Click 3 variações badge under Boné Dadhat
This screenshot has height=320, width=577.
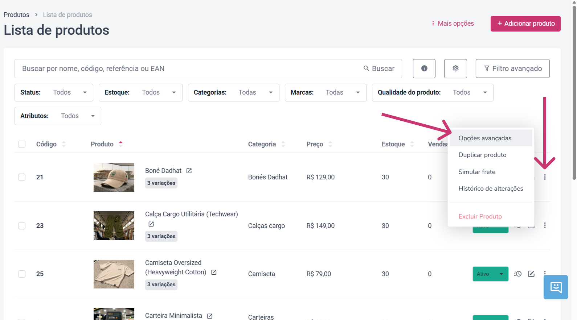point(161,183)
